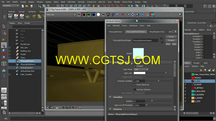Click the Intensity multiplier slider handle
This screenshot has width=216, height=121.
[x=158, y=81]
